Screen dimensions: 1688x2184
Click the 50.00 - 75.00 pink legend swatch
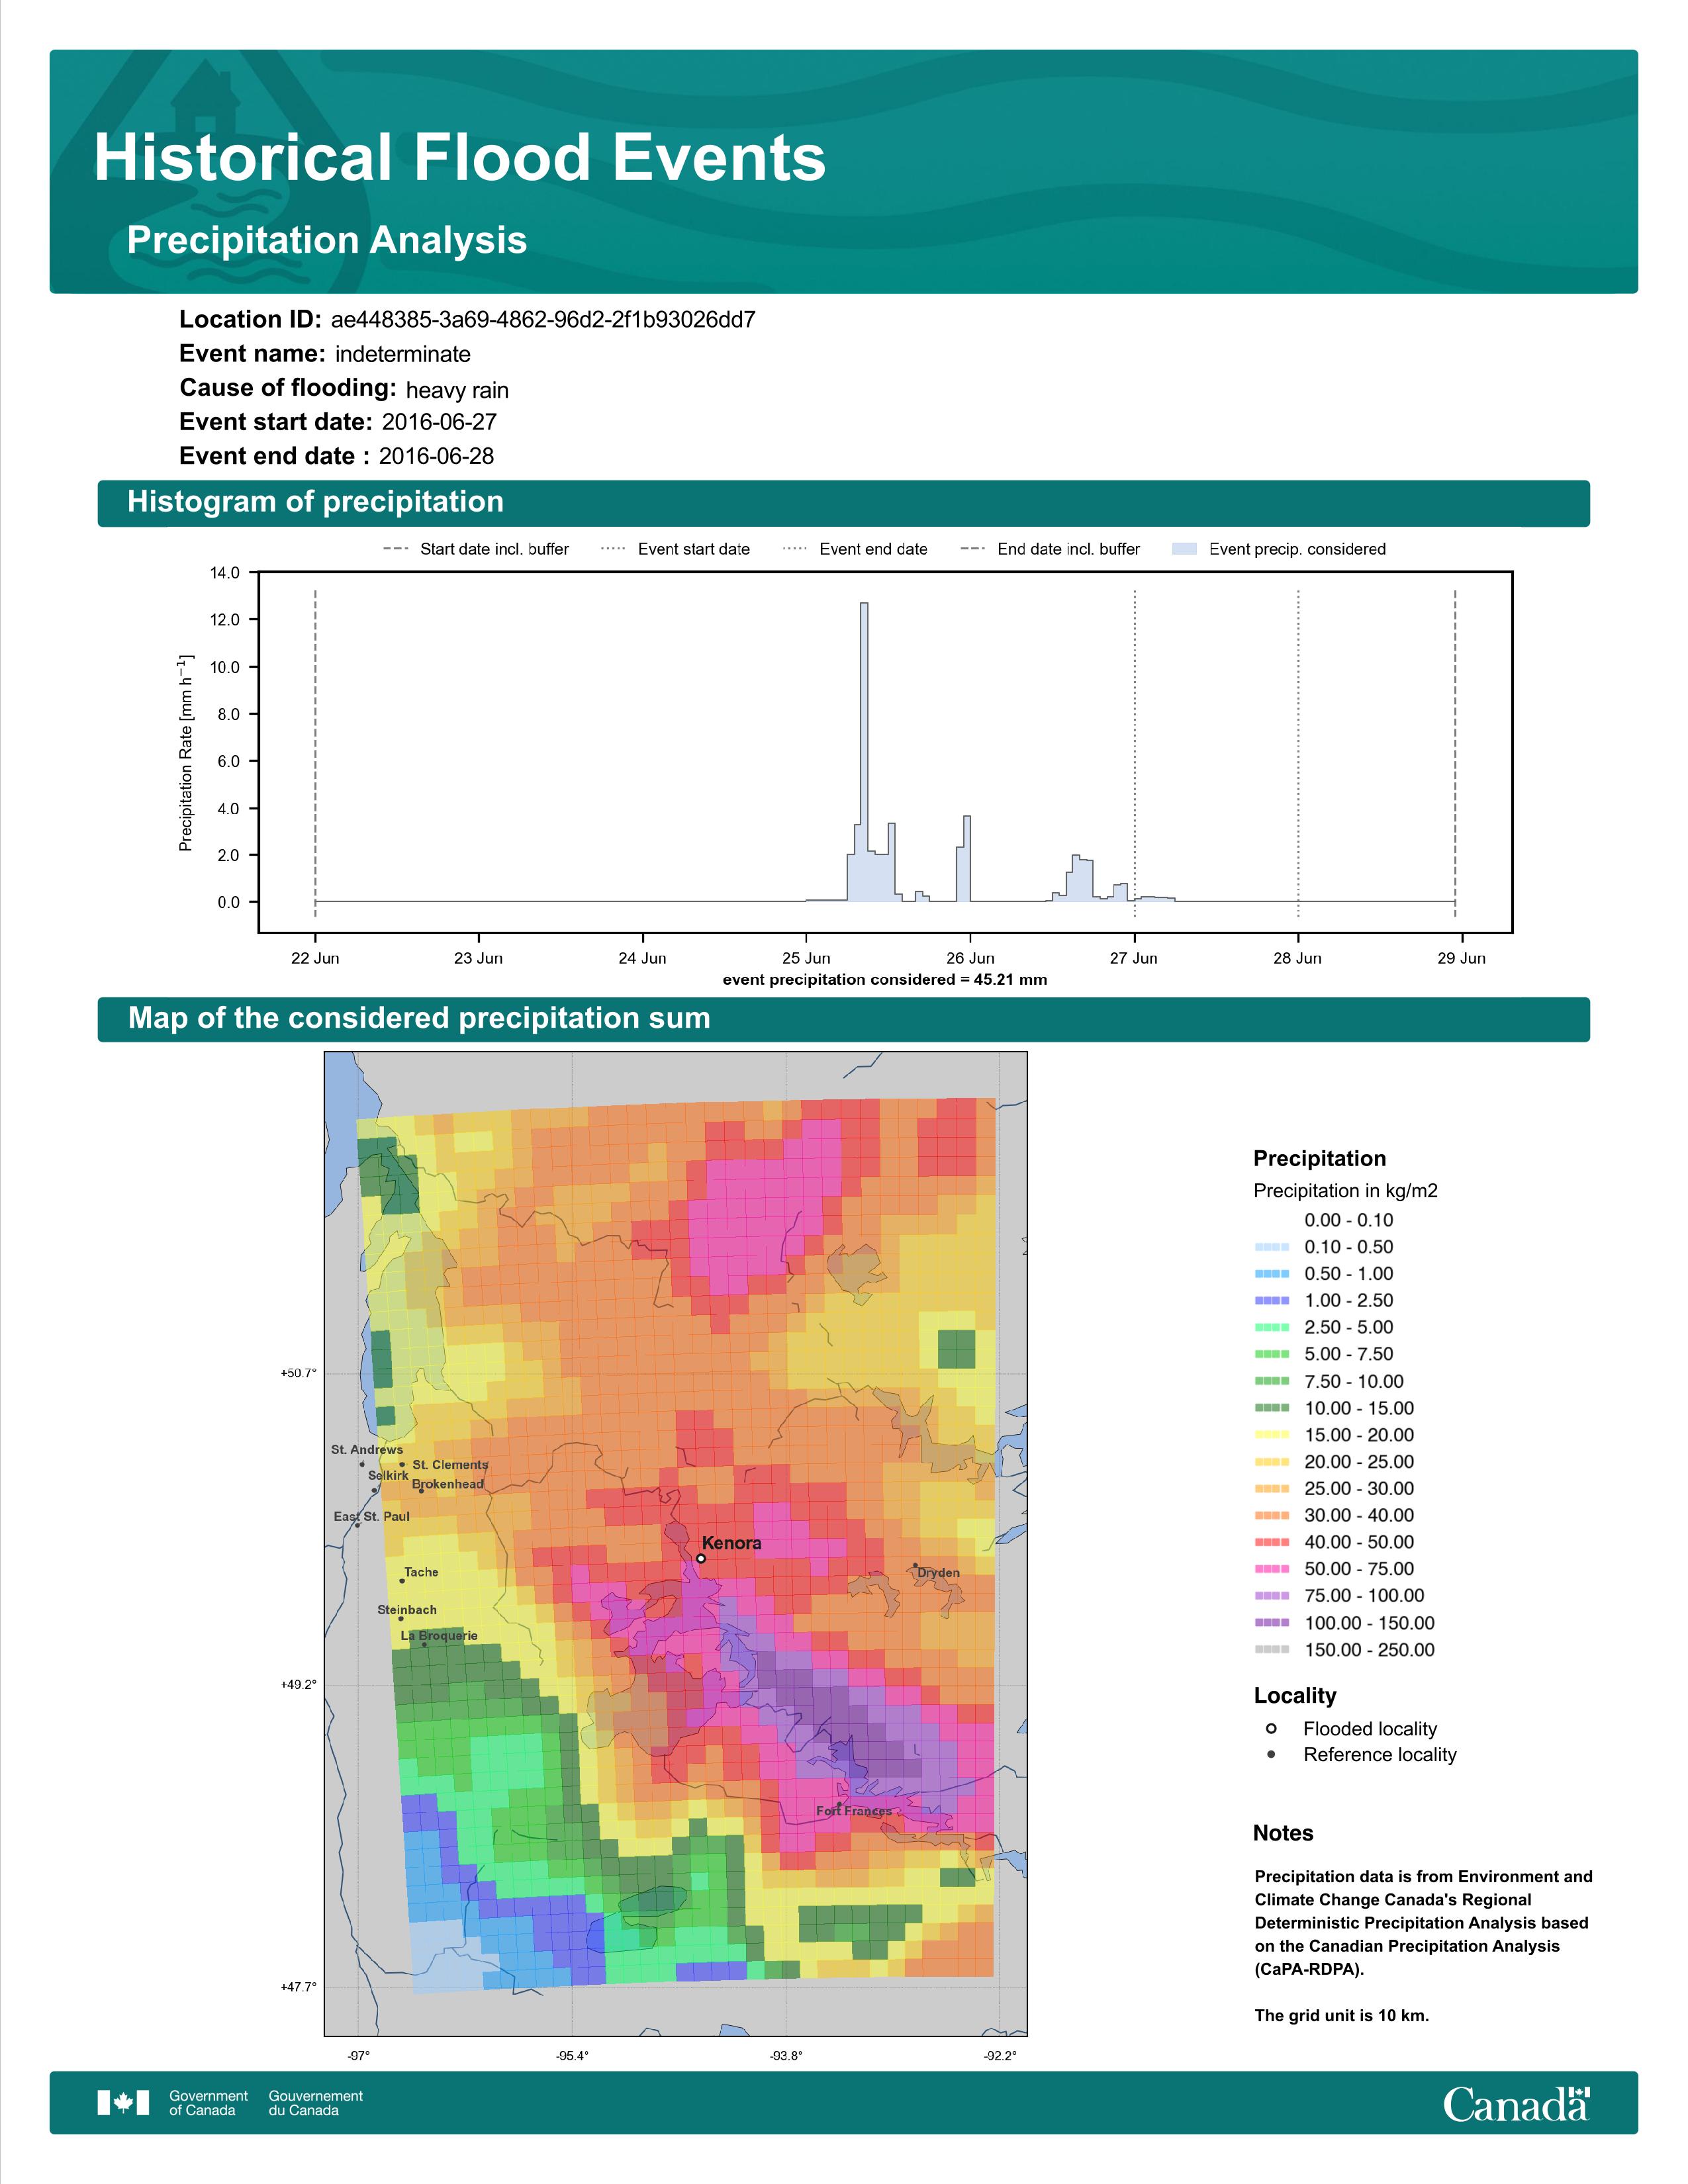(1272, 1569)
